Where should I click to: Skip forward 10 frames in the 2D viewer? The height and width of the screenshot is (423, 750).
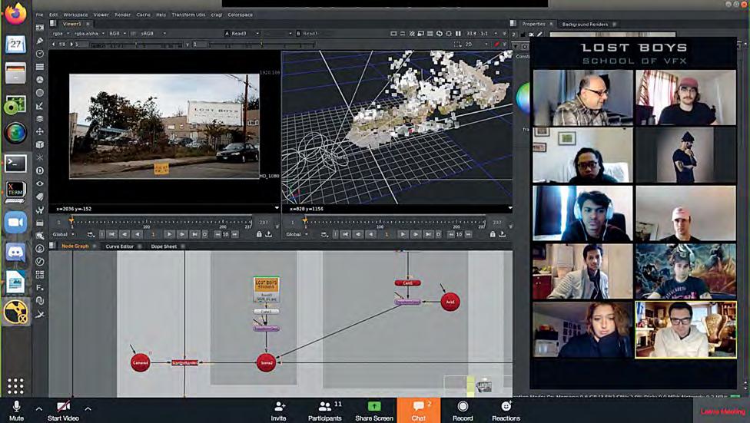click(234, 234)
